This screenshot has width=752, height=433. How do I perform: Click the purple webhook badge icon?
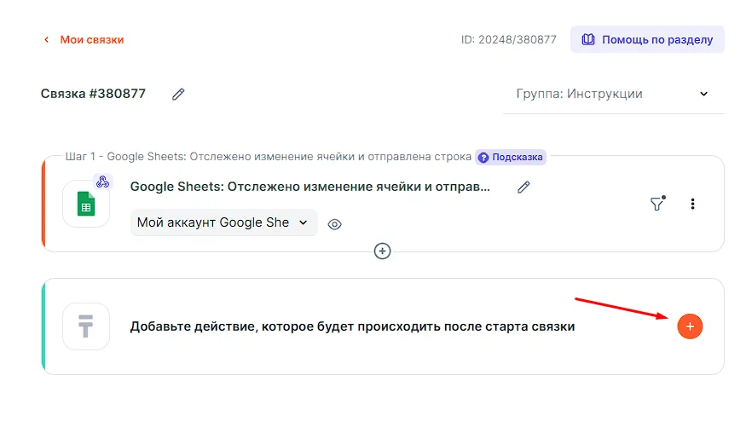[102, 182]
